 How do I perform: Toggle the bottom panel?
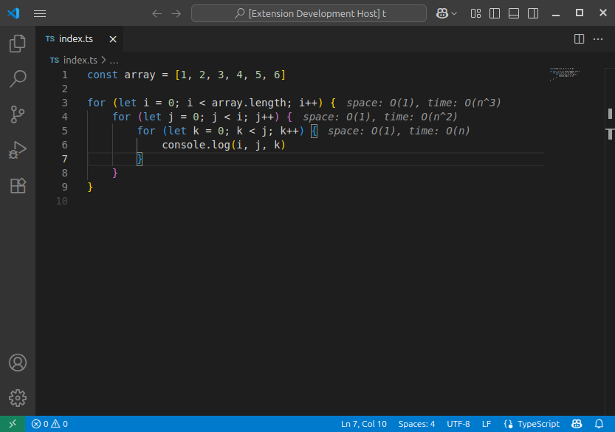[x=514, y=14]
